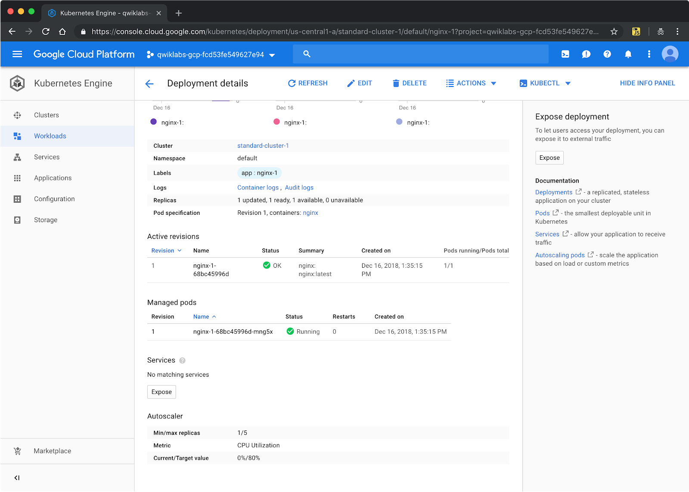Click the incognito browser icon

coord(661,31)
